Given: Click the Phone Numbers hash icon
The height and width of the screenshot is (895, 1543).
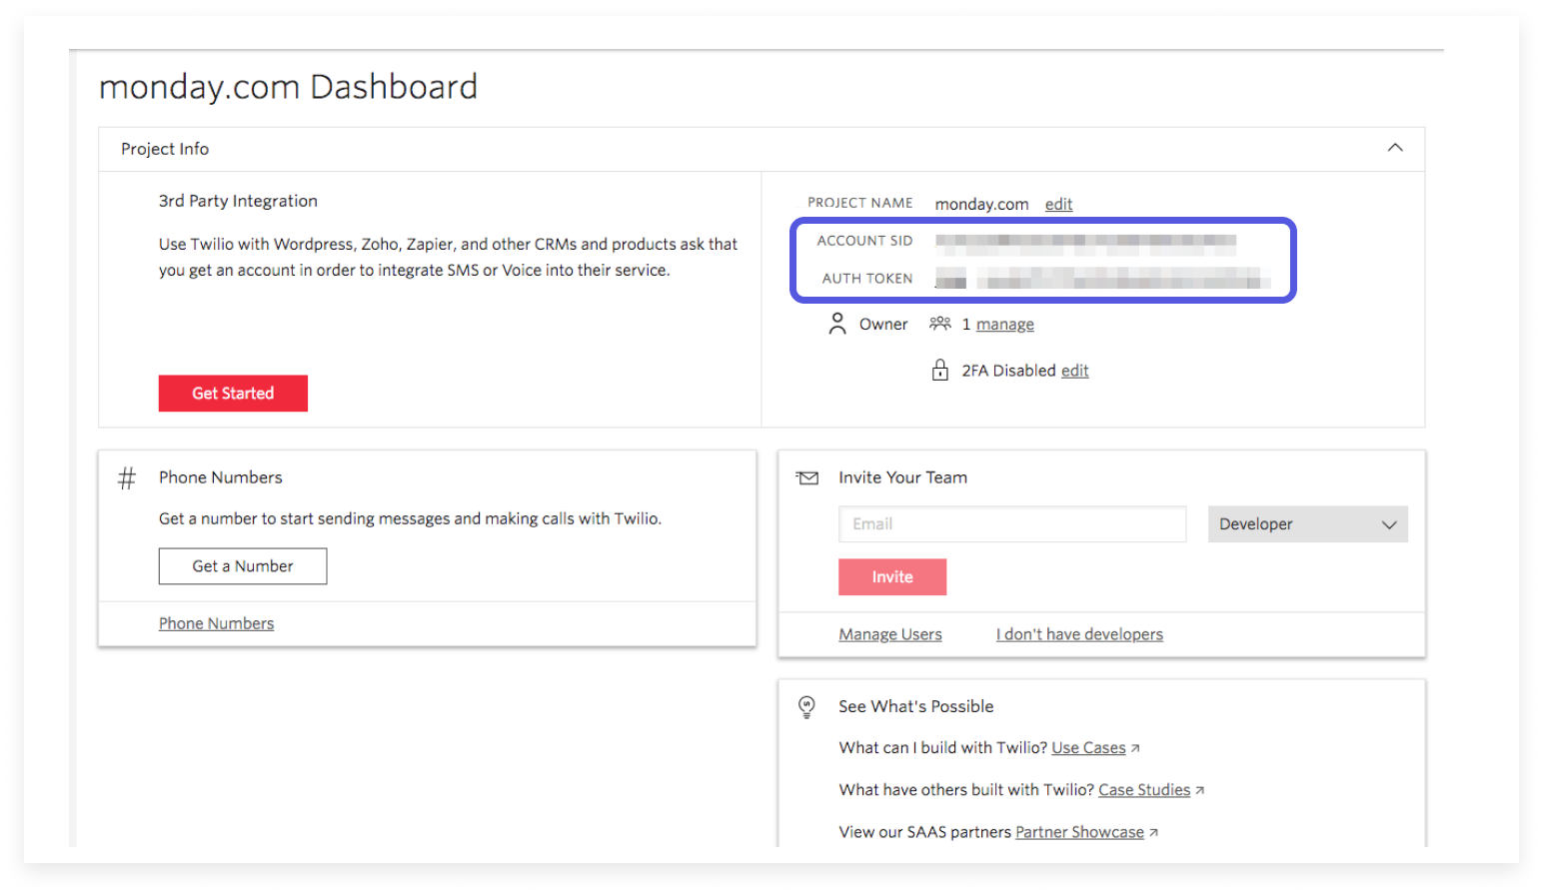Looking at the screenshot, I should click(x=127, y=478).
